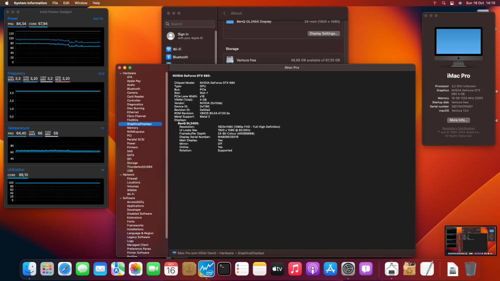Select PCI in hardware list
This screenshot has width=500, height=281.
[129, 136]
